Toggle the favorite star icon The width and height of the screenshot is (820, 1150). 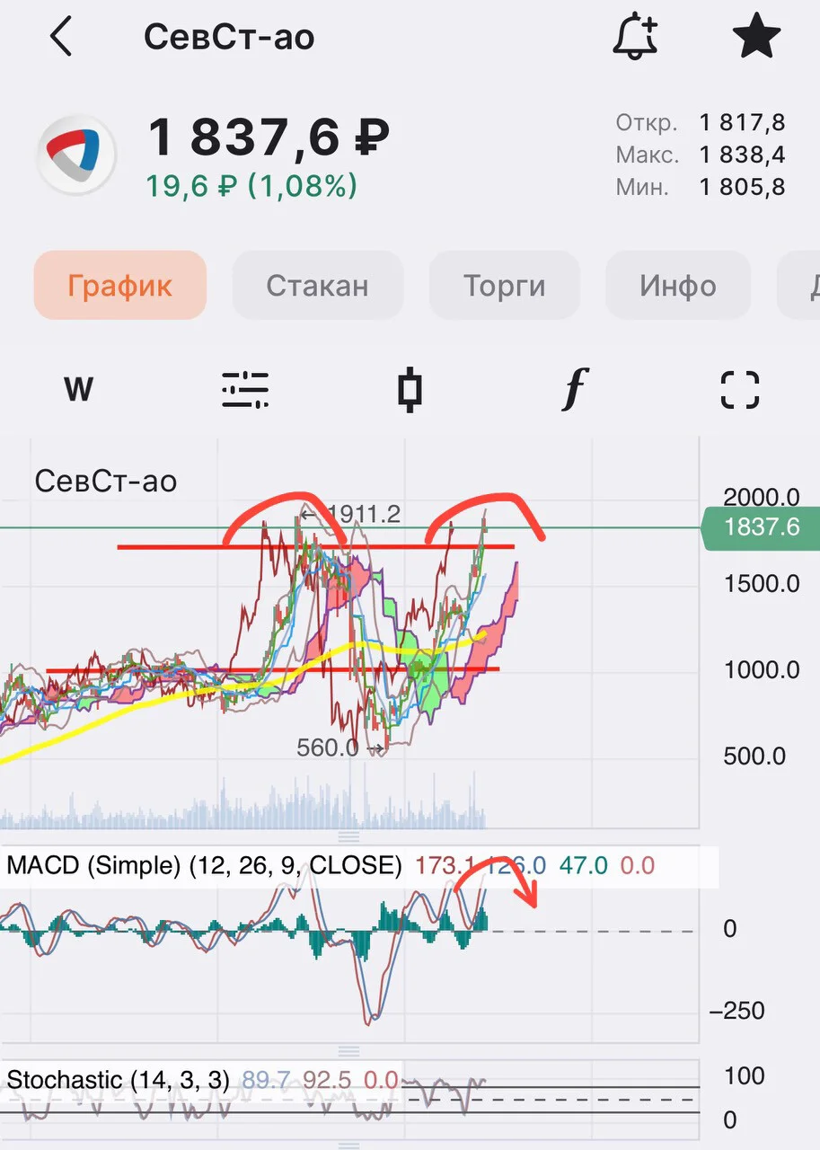757,37
